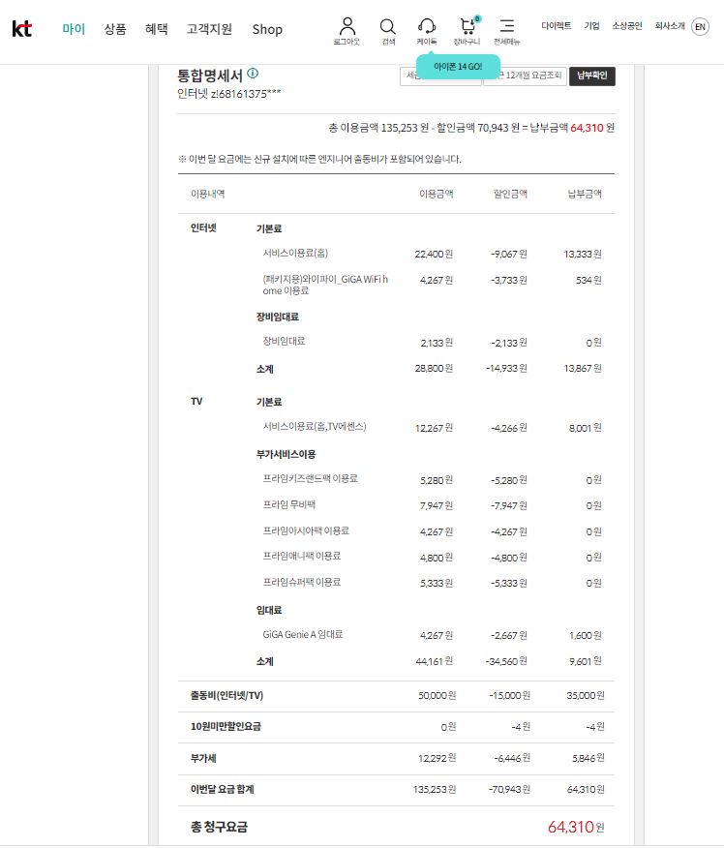Open the 전체메뉴 hamburger menu
The height and width of the screenshot is (848, 724).
pyautogui.click(x=507, y=27)
